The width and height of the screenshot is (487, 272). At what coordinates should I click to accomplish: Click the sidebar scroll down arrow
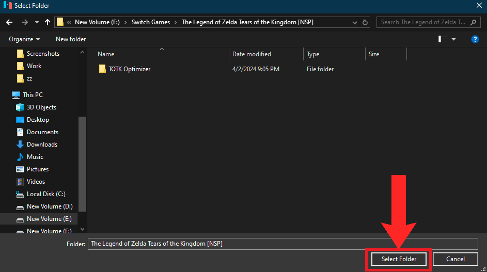(x=82, y=229)
